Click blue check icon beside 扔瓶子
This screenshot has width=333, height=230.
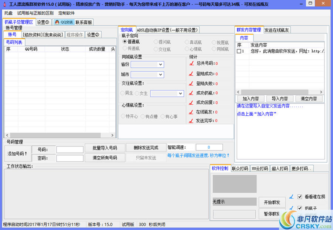[292, 208]
